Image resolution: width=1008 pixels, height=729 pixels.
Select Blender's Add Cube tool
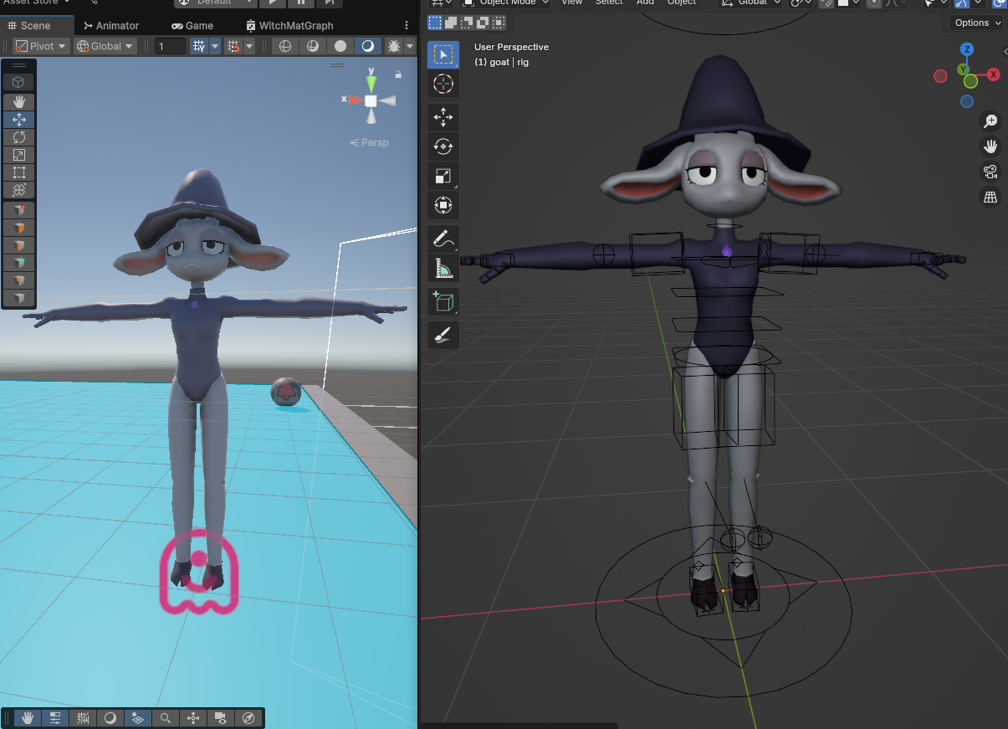pos(443,301)
